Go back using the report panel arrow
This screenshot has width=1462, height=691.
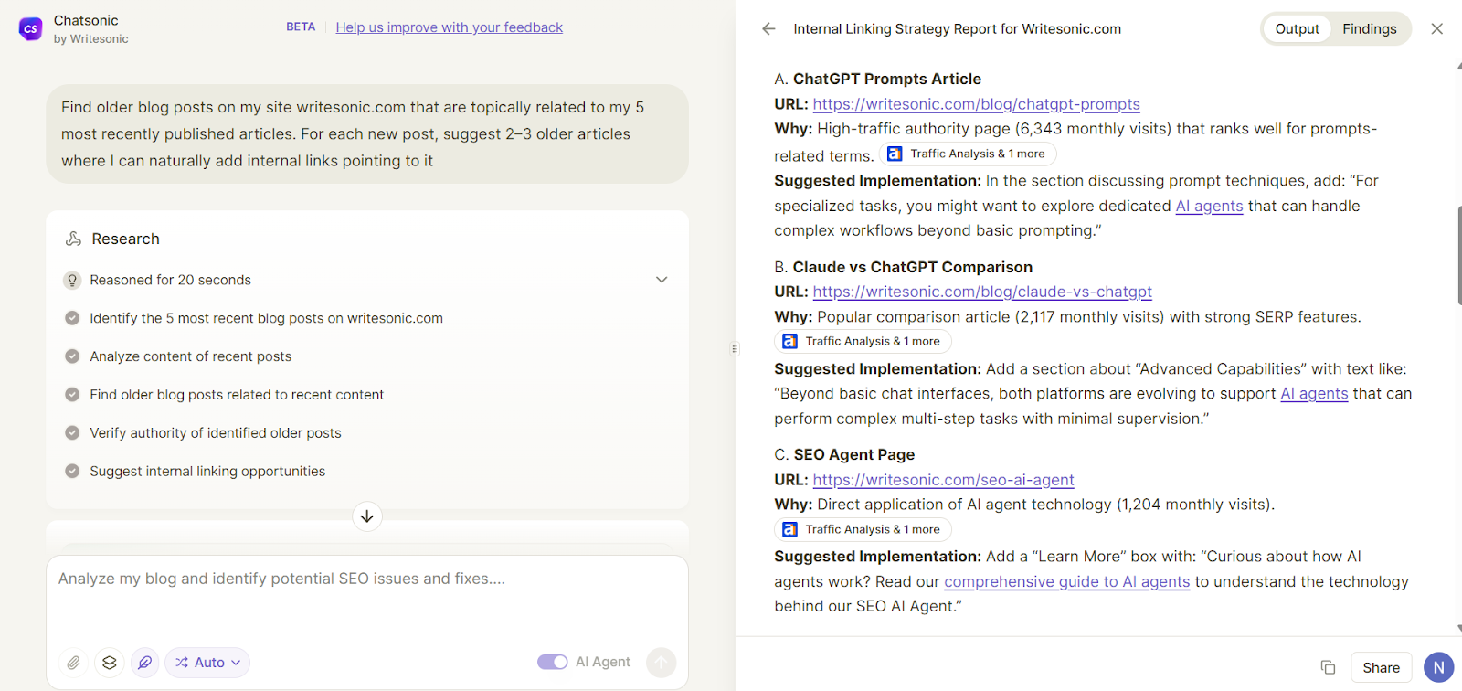tap(768, 29)
